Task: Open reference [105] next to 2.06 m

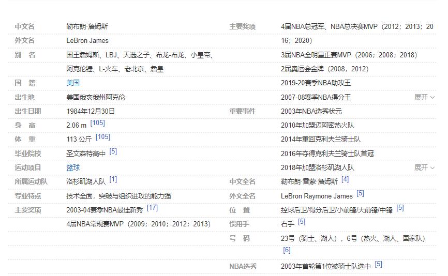Action: coord(97,123)
